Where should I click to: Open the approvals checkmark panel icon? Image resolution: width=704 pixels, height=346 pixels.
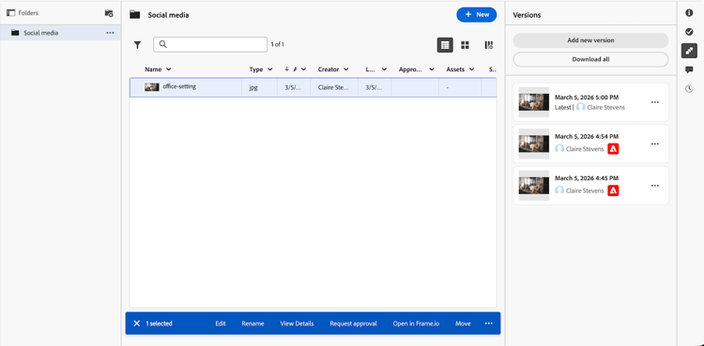point(689,32)
